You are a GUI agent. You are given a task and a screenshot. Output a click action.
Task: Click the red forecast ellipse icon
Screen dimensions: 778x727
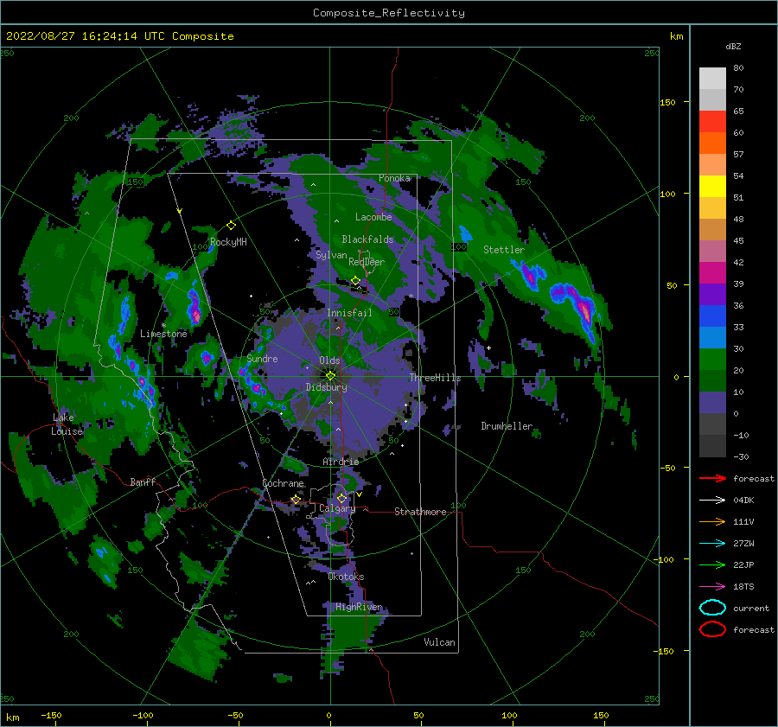click(712, 629)
